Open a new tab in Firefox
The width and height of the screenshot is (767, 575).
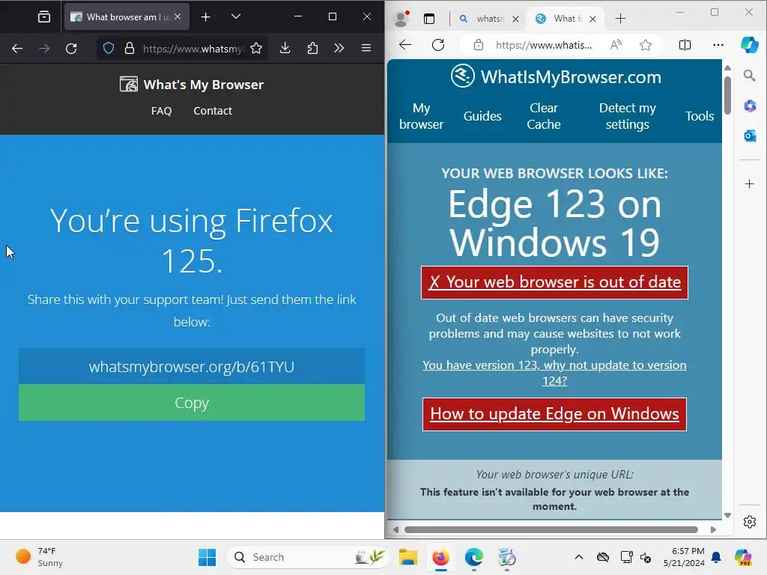click(206, 17)
